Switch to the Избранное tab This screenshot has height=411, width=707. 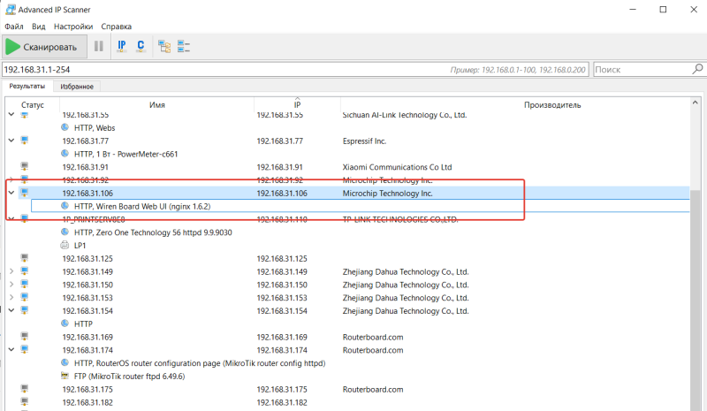[x=77, y=86]
